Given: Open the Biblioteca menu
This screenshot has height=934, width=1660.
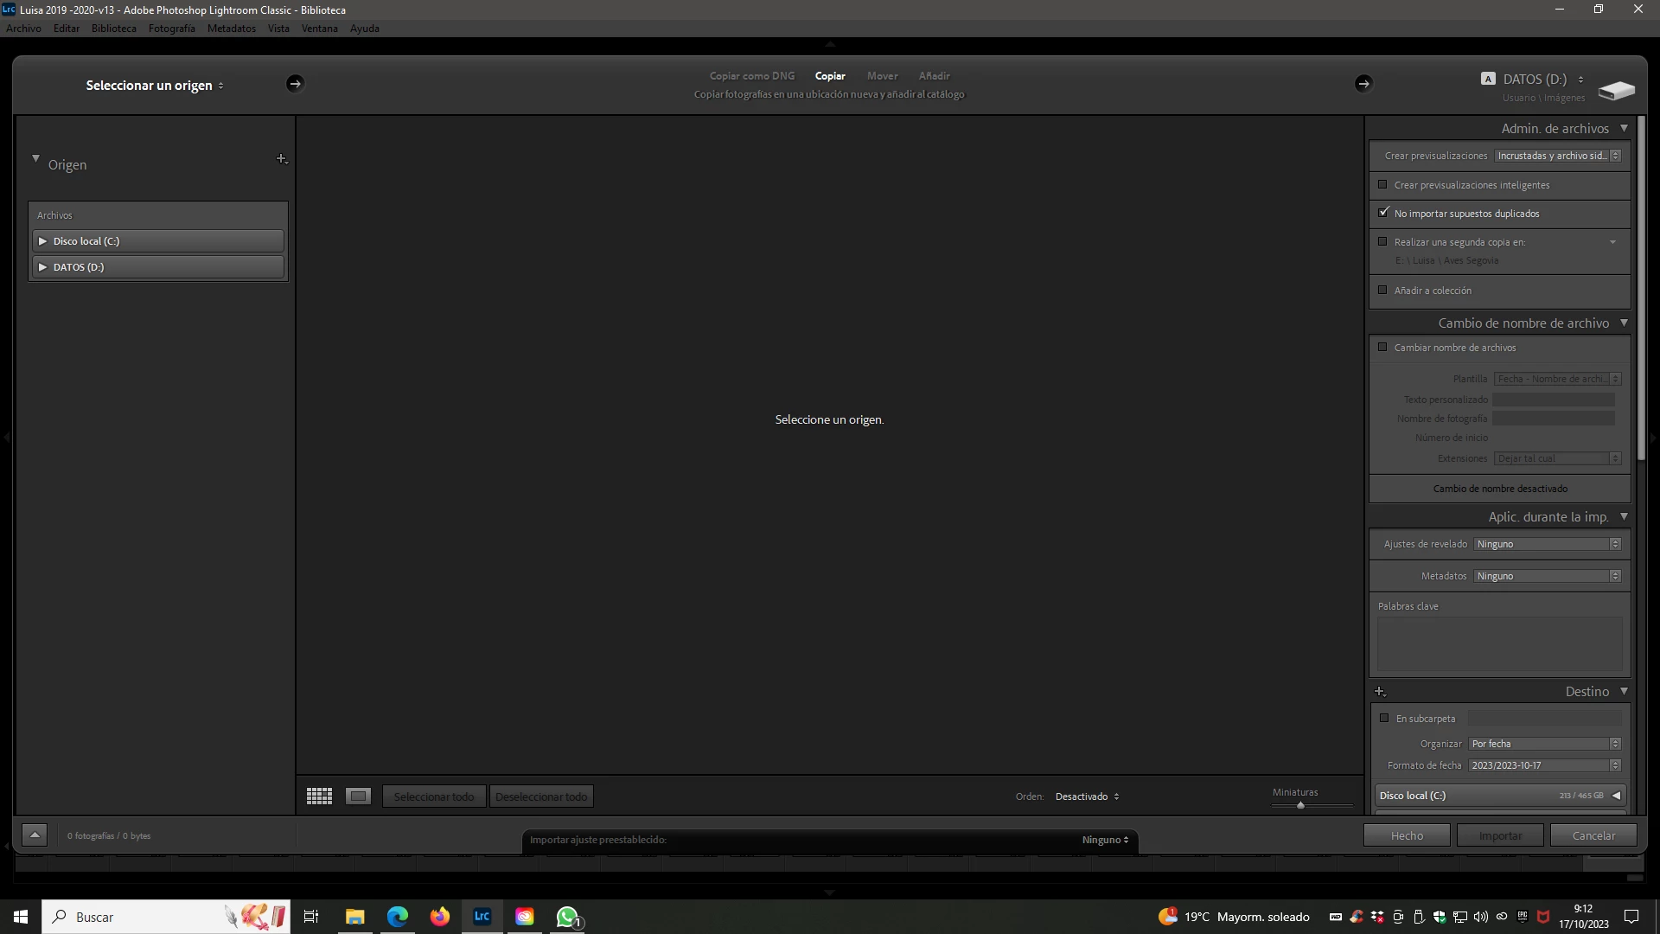Looking at the screenshot, I should 113,29.
